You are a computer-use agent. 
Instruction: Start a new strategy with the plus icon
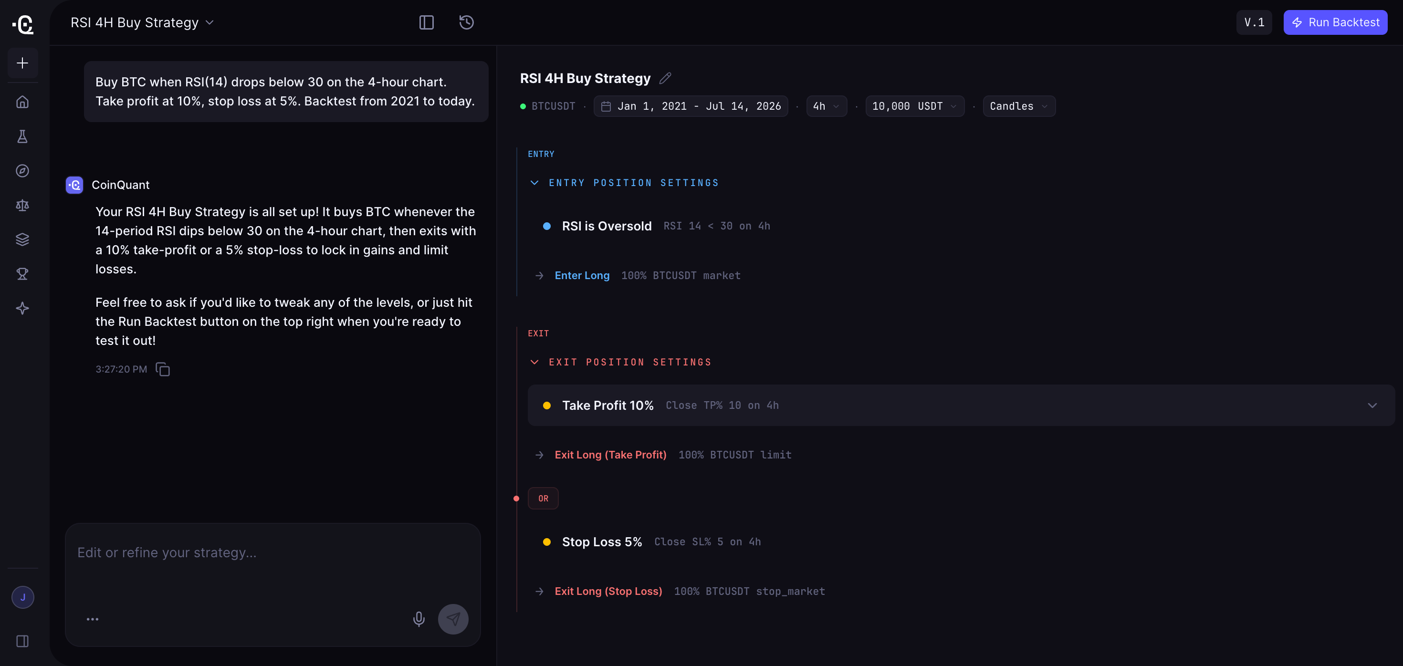coord(22,63)
